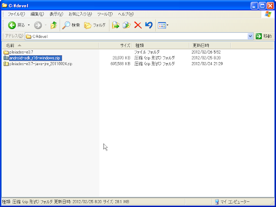Minimize the C:¥devel window
Viewport: 276px width, 207px height.
pos(254,6)
